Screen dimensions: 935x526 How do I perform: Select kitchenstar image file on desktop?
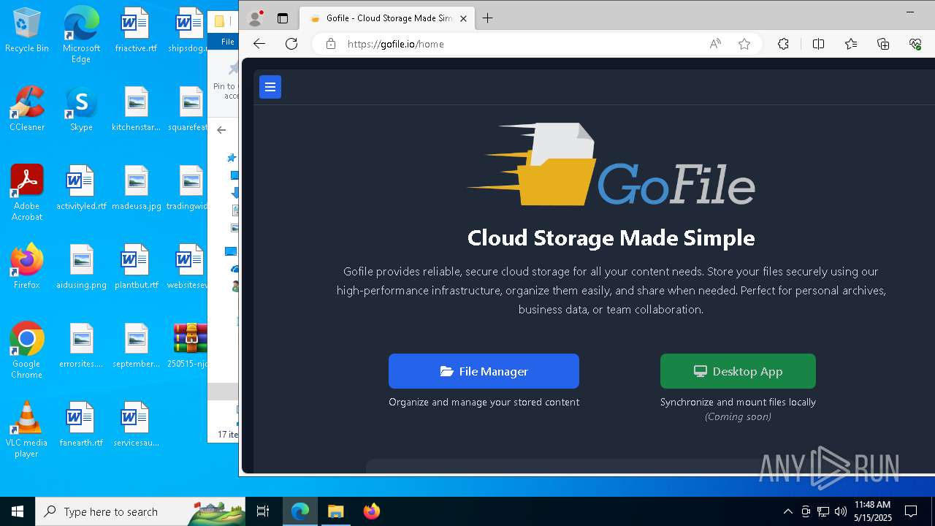tap(136, 109)
